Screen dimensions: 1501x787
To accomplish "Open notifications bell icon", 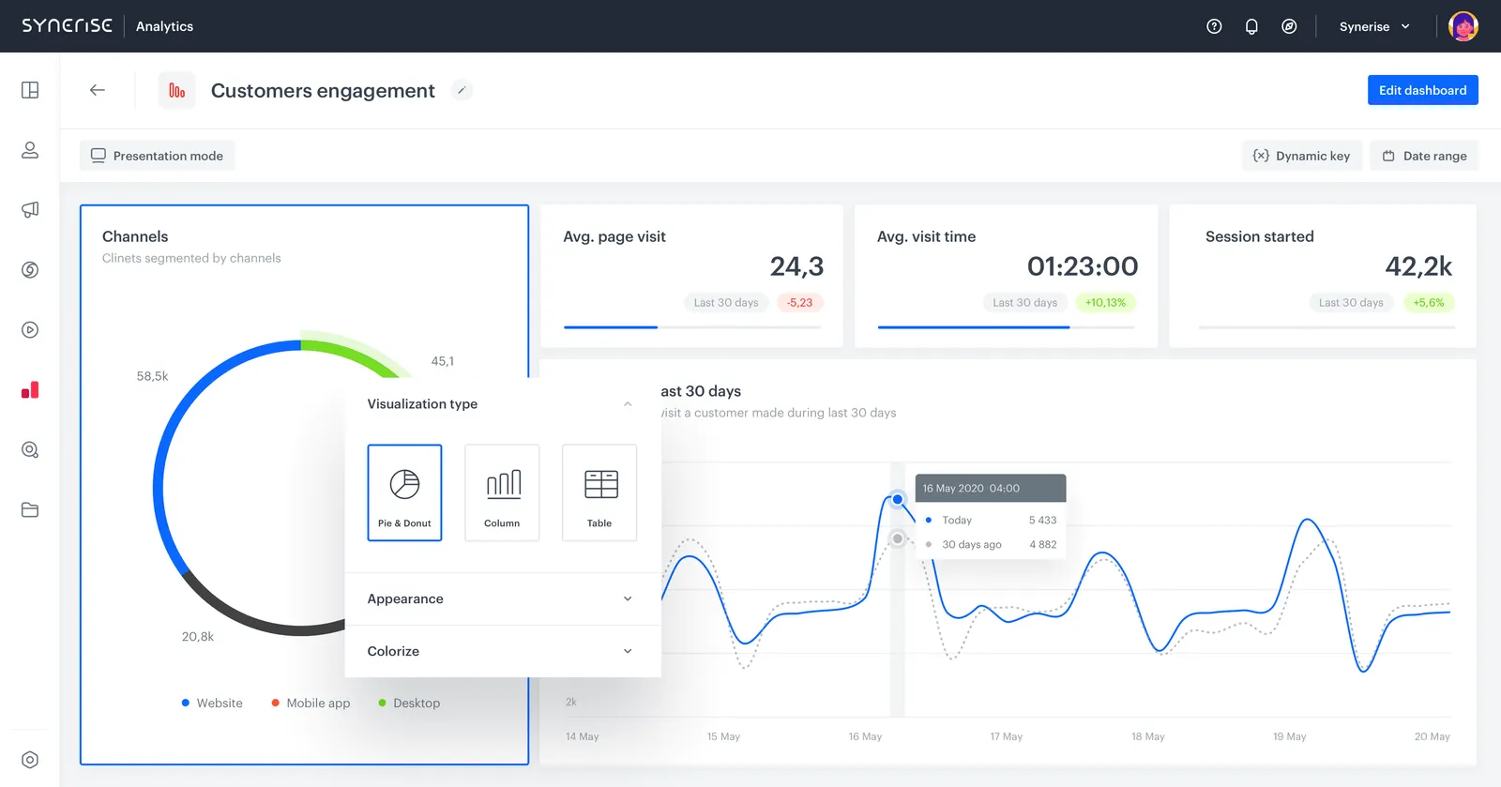I will (1251, 26).
